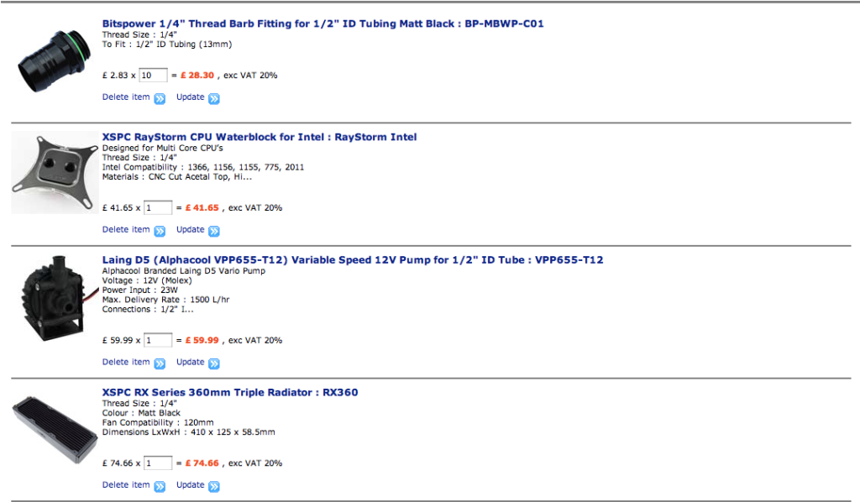The height and width of the screenshot is (502, 860).
Task: Click the Update arrow icon for RayStorm waterblock
Action: pyautogui.click(x=214, y=231)
